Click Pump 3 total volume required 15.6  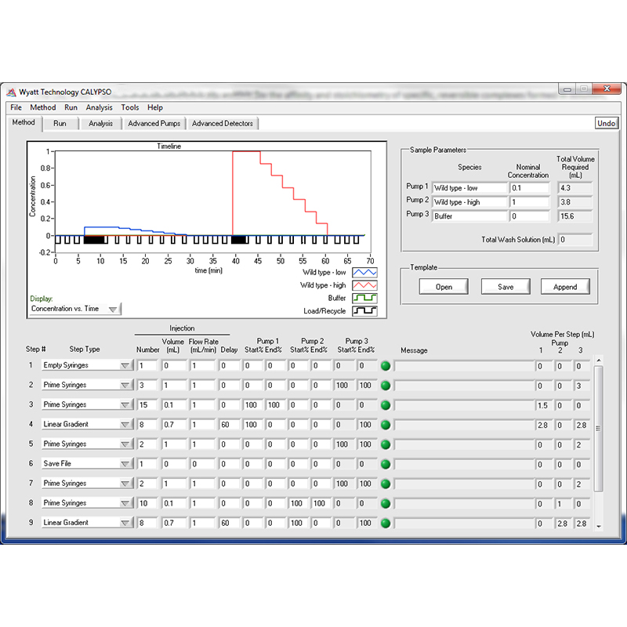coord(575,216)
